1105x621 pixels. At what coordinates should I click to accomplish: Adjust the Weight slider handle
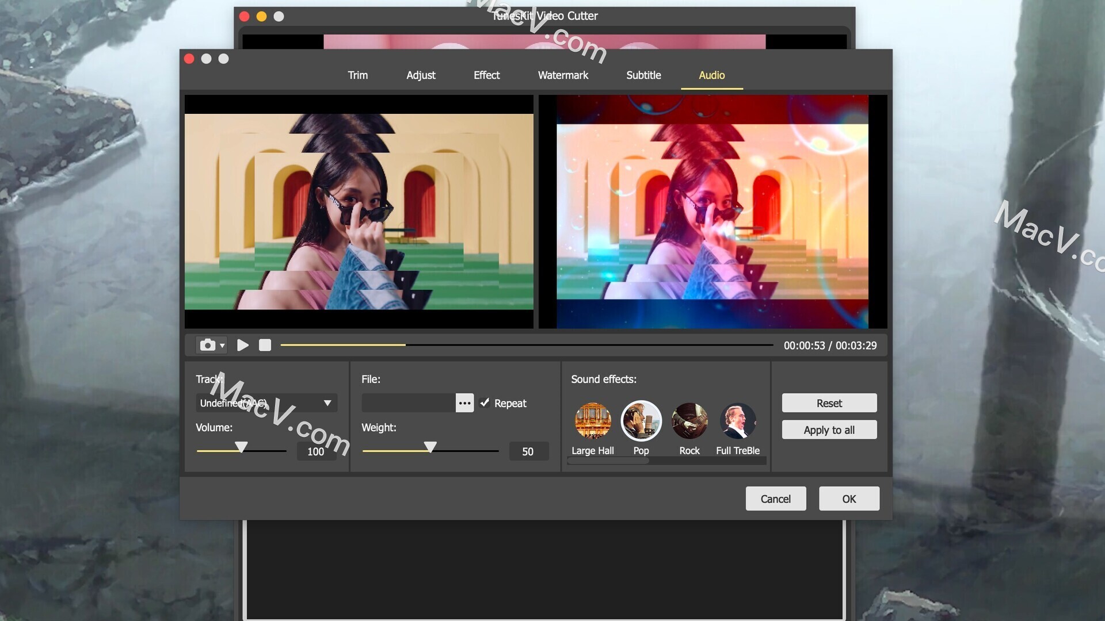point(430,447)
